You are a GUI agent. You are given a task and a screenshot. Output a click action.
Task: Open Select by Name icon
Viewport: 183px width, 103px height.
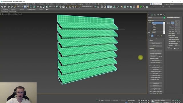click(28, 7)
